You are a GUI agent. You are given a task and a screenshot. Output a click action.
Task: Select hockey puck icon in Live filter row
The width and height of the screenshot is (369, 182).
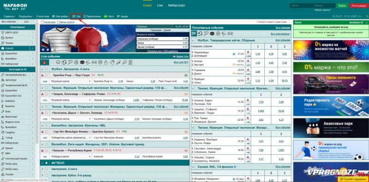[82, 62]
